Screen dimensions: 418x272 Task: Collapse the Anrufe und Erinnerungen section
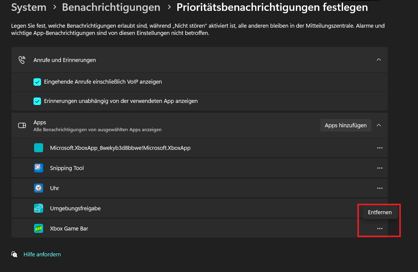(379, 60)
